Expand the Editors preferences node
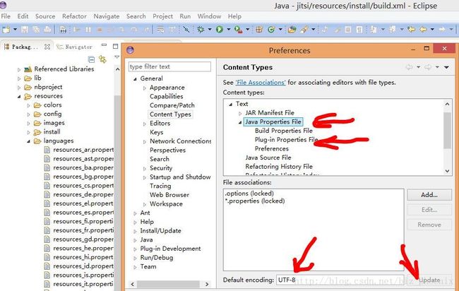The height and width of the screenshot is (291, 459). (144, 124)
